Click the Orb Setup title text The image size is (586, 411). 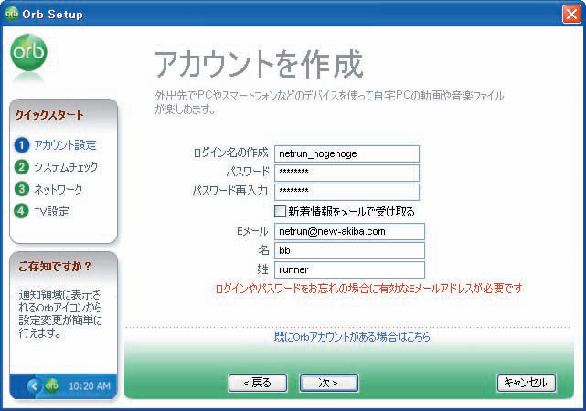coord(52,15)
